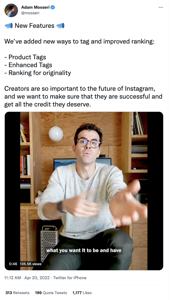Click the 135.5K views counter

(31, 264)
